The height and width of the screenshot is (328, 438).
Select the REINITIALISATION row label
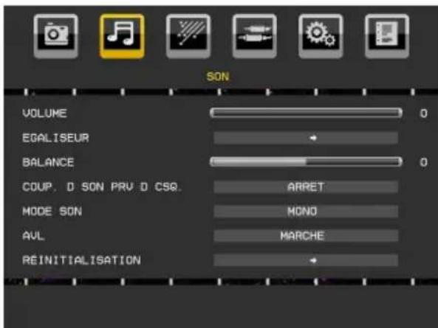click(x=81, y=260)
